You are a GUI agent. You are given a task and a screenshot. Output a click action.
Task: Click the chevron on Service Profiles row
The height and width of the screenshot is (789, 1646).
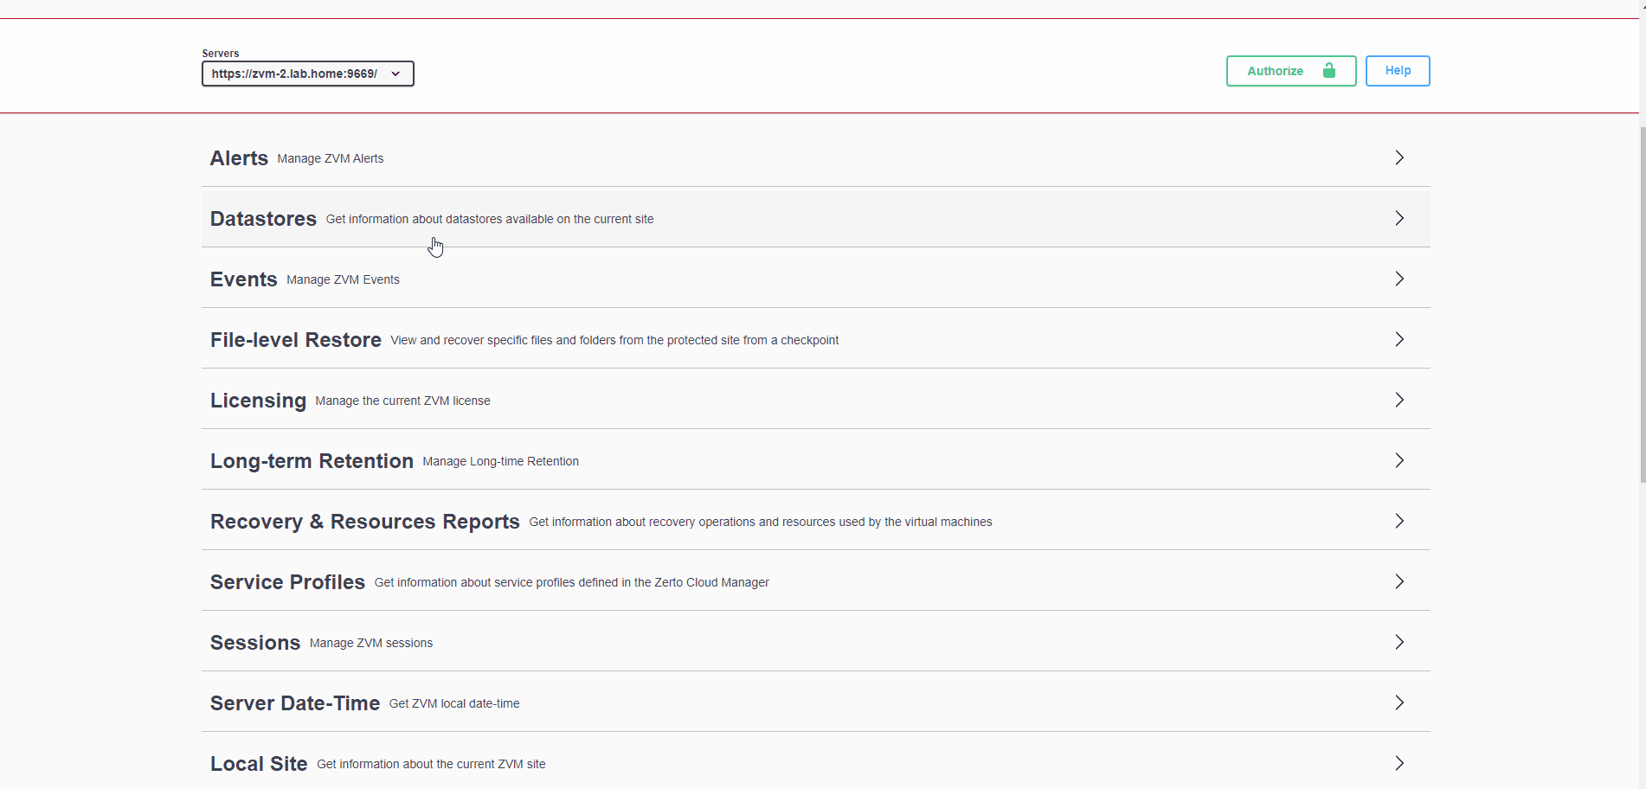1398,581
